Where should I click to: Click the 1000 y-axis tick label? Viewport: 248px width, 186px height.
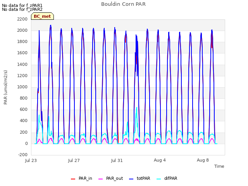pos(22,87)
